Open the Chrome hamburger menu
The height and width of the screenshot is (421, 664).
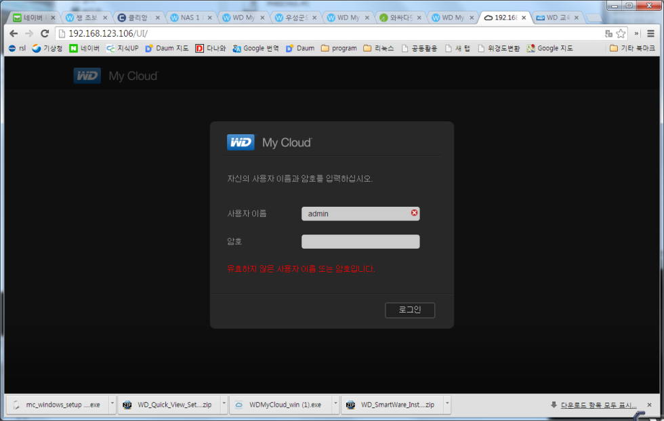point(650,33)
